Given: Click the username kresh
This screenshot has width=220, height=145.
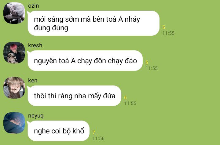Looking at the screenshot, I should [x=35, y=45].
